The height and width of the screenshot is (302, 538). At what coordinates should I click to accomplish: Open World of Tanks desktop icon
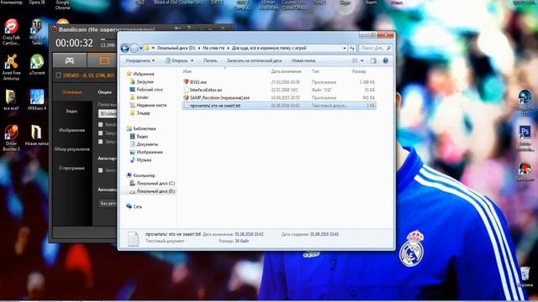(36, 33)
